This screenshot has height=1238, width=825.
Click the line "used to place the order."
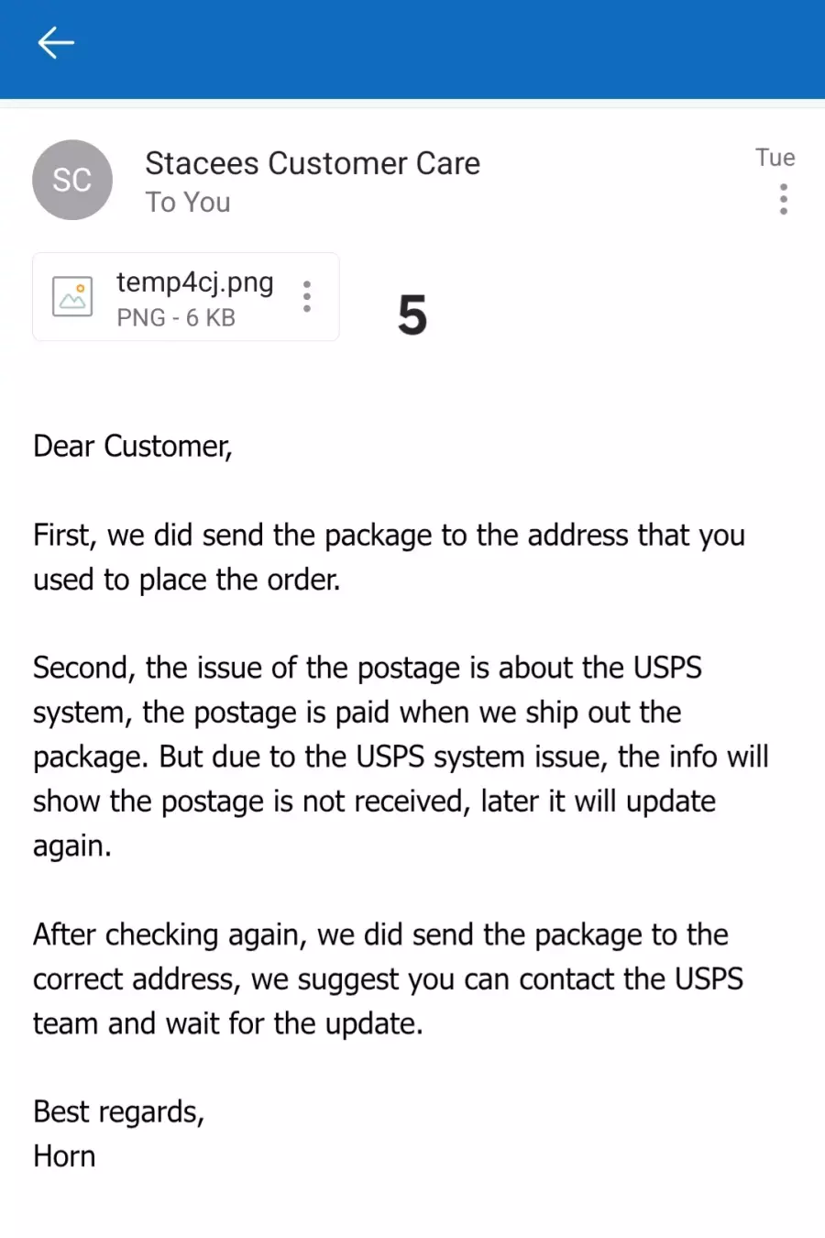point(187,580)
